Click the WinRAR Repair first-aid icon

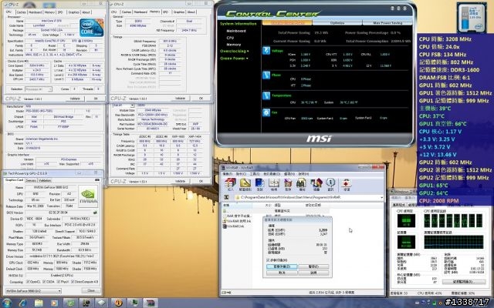347,185
